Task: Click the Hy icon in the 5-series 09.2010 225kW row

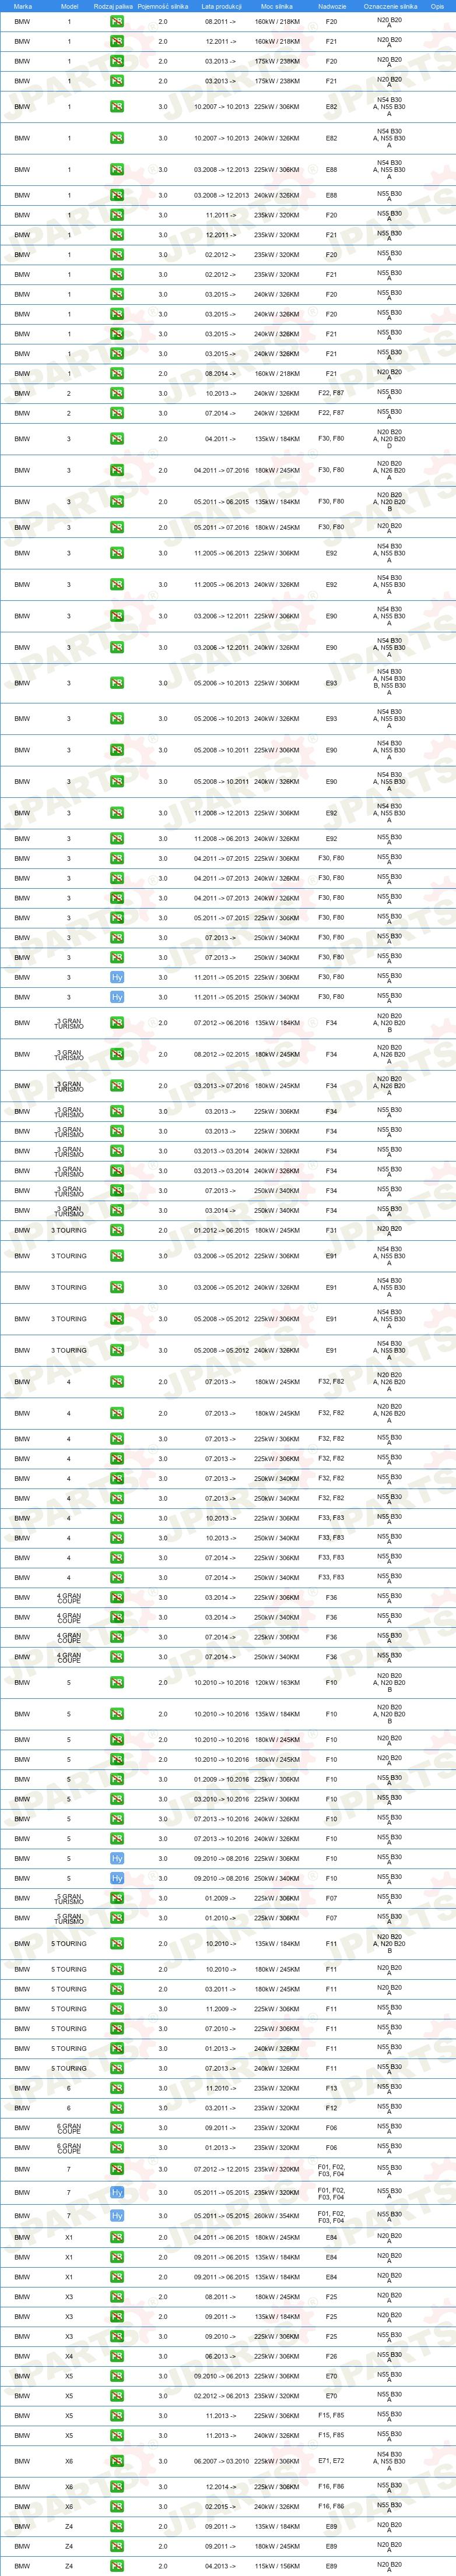Action: (x=117, y=1858)
